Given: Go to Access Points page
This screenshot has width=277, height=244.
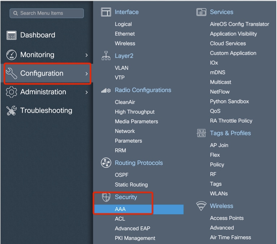Looking at the screenshot, I should tap(227, 218).
